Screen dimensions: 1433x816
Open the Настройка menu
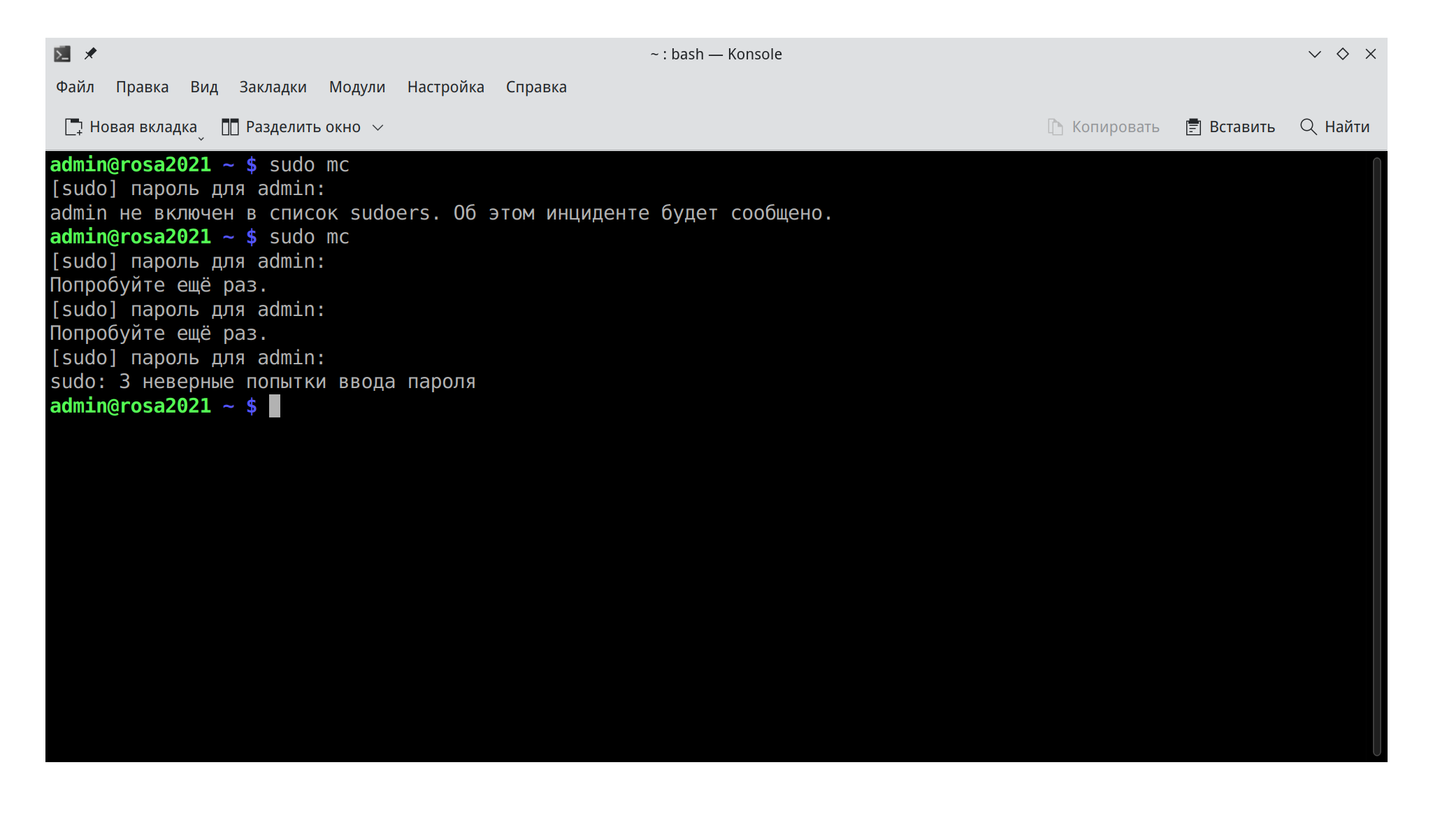point(445,87)
